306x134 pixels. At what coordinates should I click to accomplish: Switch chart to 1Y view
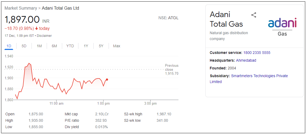tap(86, 46)
